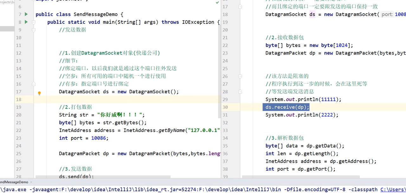Click the selected ds.receive(dp) statement
This screenshot has height=196, width=406.
(286, 107)
